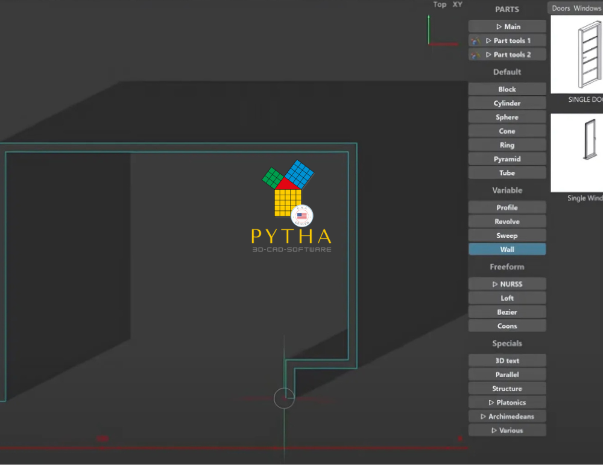Viewport: 603px width, 470px height.
Task: Deselect the currently active Wall tool
Action: 507,249
